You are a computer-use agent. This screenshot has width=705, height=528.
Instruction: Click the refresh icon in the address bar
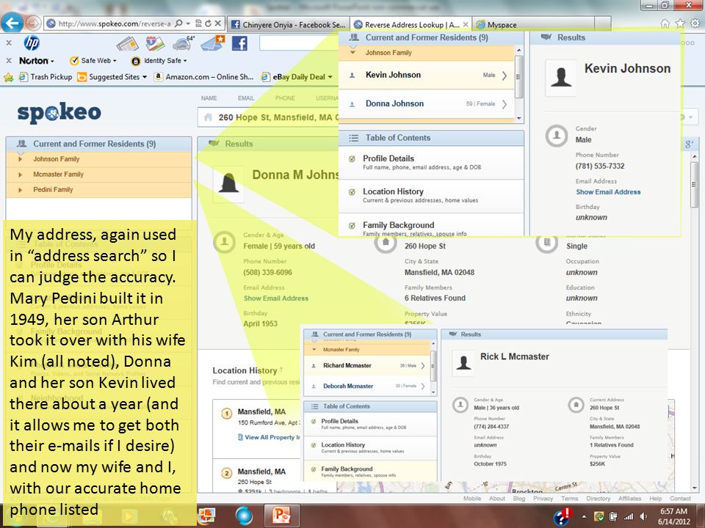[208, 23]
